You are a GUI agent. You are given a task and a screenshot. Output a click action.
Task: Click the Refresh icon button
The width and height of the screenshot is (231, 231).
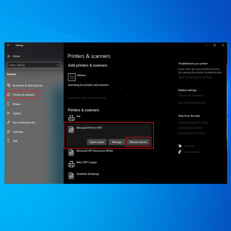(x=72, y=77)
